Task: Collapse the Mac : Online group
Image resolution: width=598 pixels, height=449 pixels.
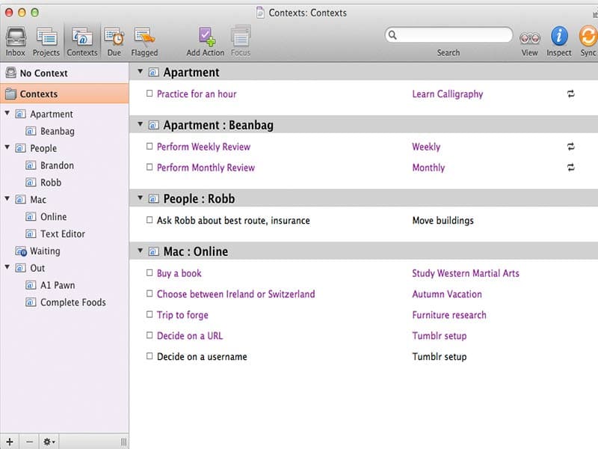Action: 140,251
